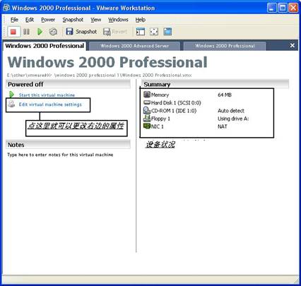Click the green Power On play icon
Viewport: 301px width, 286px height.
click(40, 32)
